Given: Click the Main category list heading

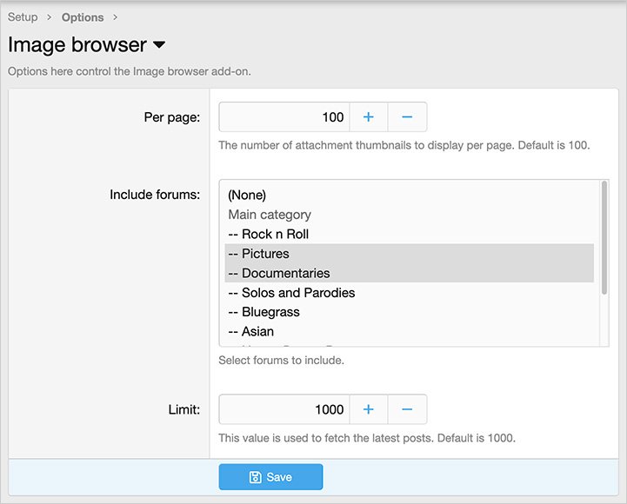Looking at the screenshot, I should click(270, 215).
